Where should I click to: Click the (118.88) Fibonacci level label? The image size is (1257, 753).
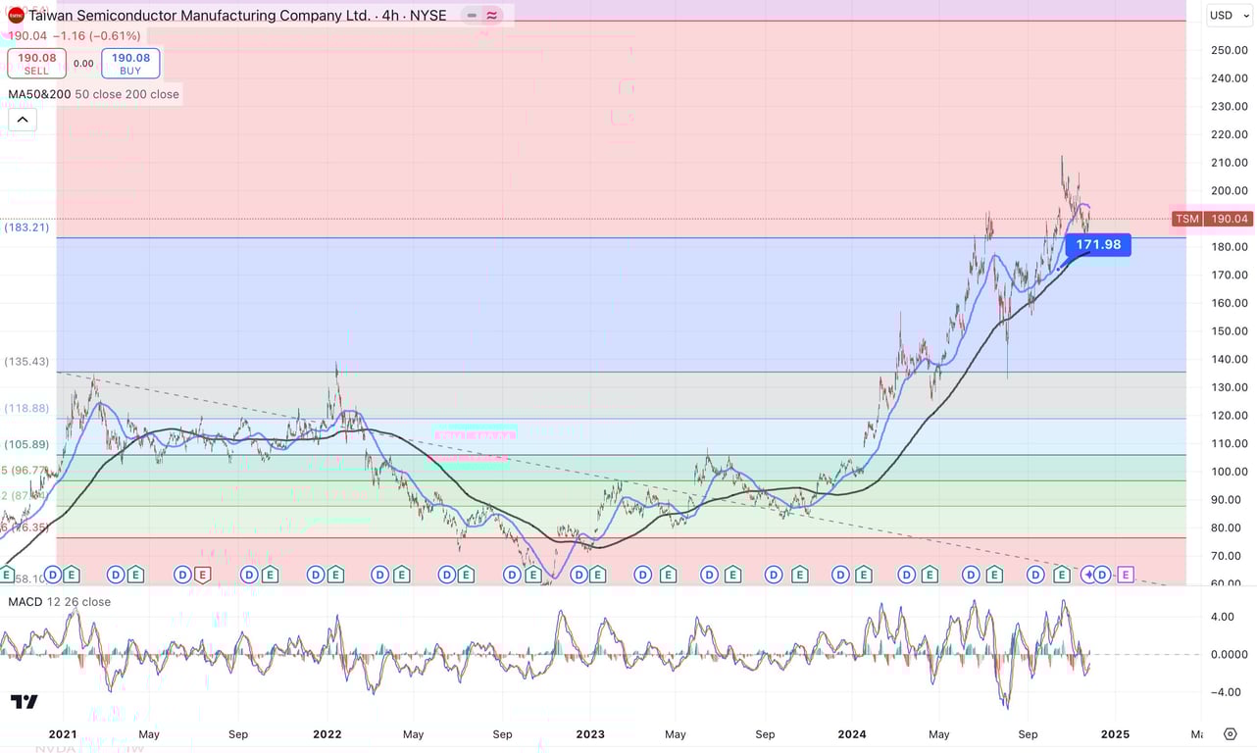(x=26, y=408)
